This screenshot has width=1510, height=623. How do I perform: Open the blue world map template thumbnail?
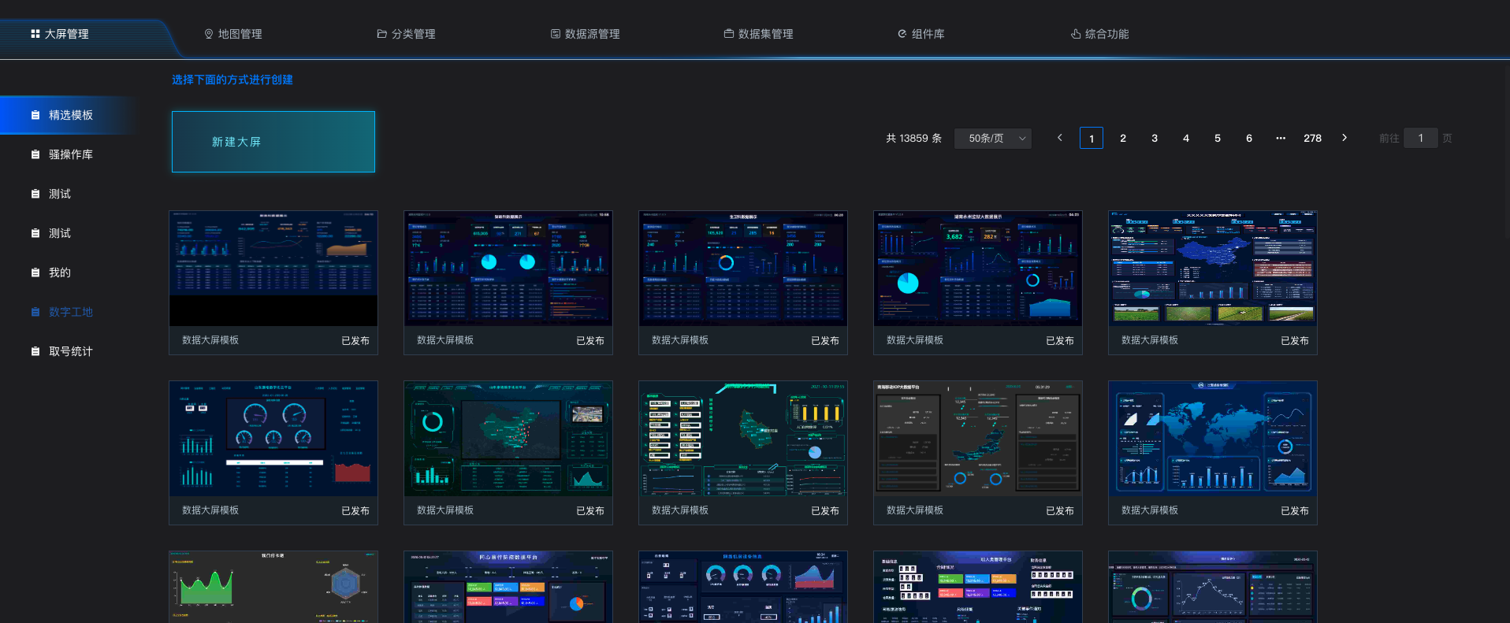[x=1213, y=439]
